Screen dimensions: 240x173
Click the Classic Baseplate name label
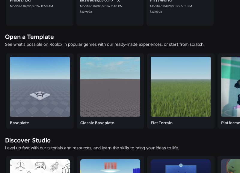point(97,123)
